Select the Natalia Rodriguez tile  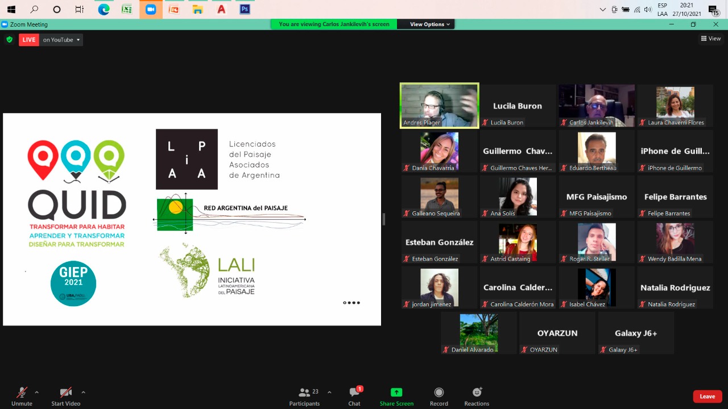(x=675, y=287)
